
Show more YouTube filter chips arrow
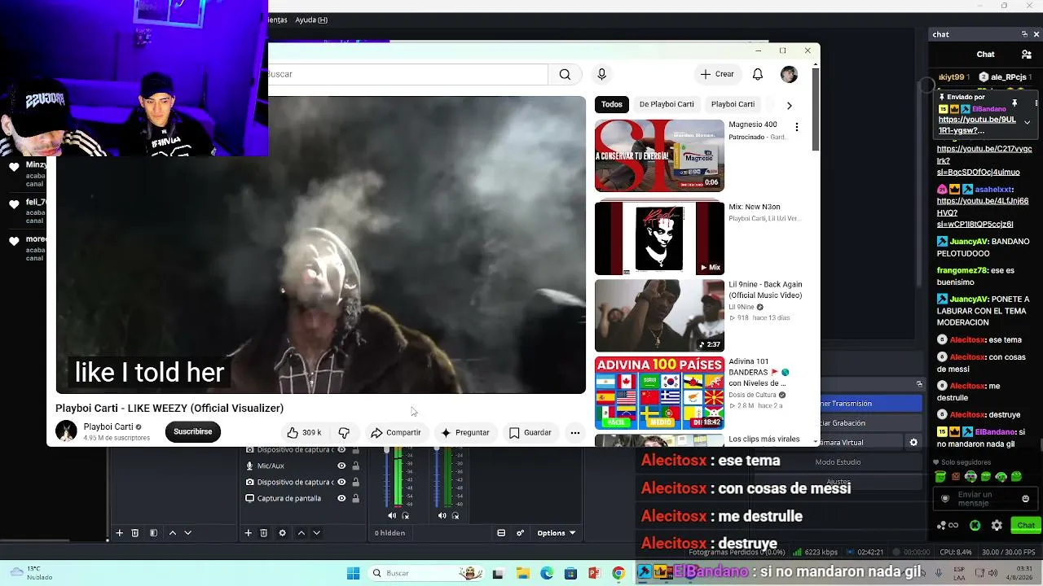click(789, 105)
